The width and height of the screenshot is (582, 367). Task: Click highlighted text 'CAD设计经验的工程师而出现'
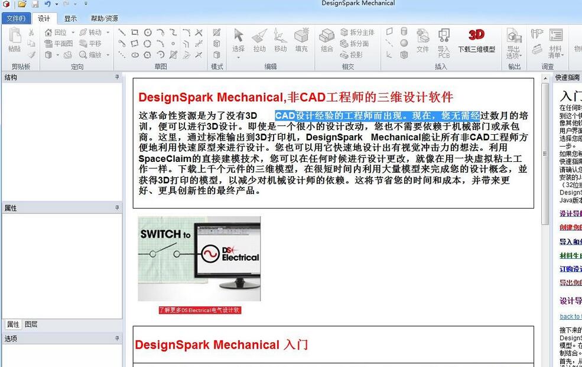tap(339, 115)
